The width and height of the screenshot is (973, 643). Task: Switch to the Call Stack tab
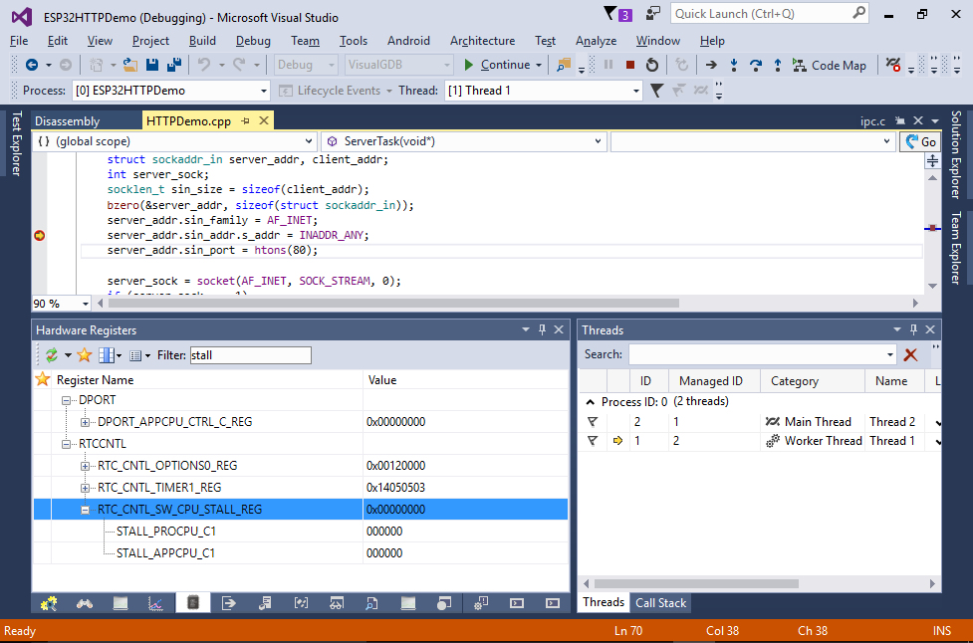[x=661, y=603]
